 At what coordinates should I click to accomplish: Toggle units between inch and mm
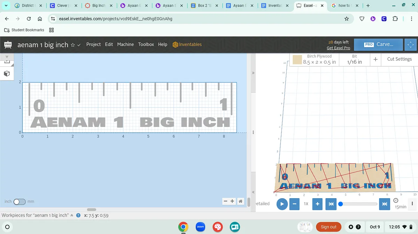click(x=20, y=202)
